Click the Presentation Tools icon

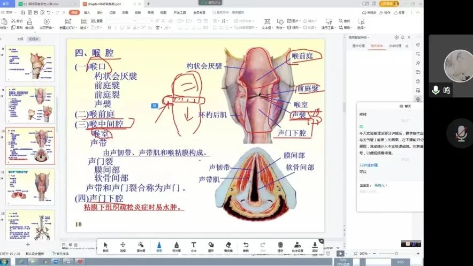coord(328,21)
